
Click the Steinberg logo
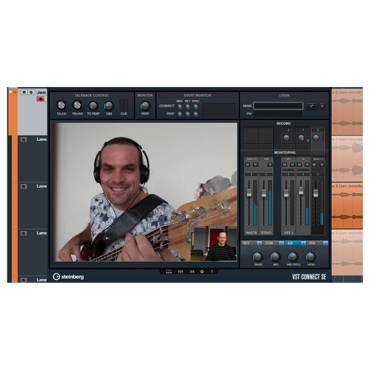click(x=68, y=276)
